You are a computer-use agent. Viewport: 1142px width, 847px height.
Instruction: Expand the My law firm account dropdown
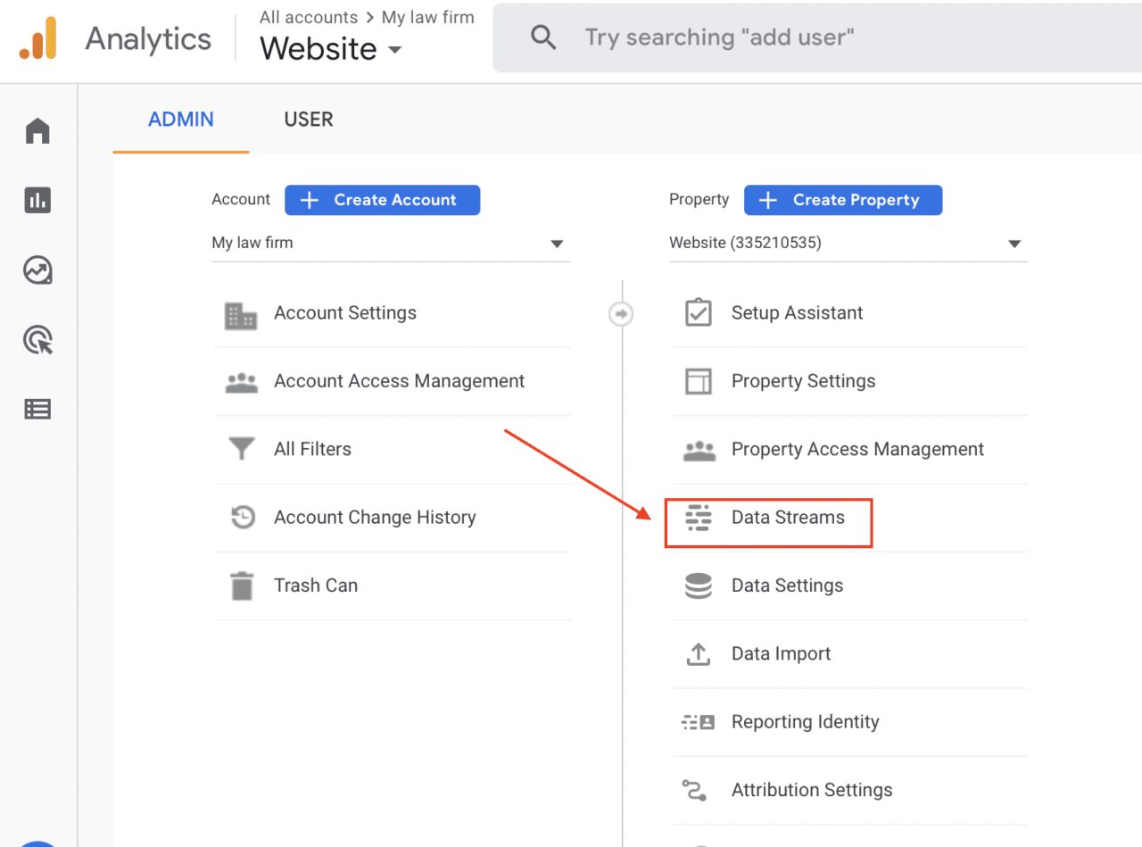pyautogui.click(x=391, y=243)
